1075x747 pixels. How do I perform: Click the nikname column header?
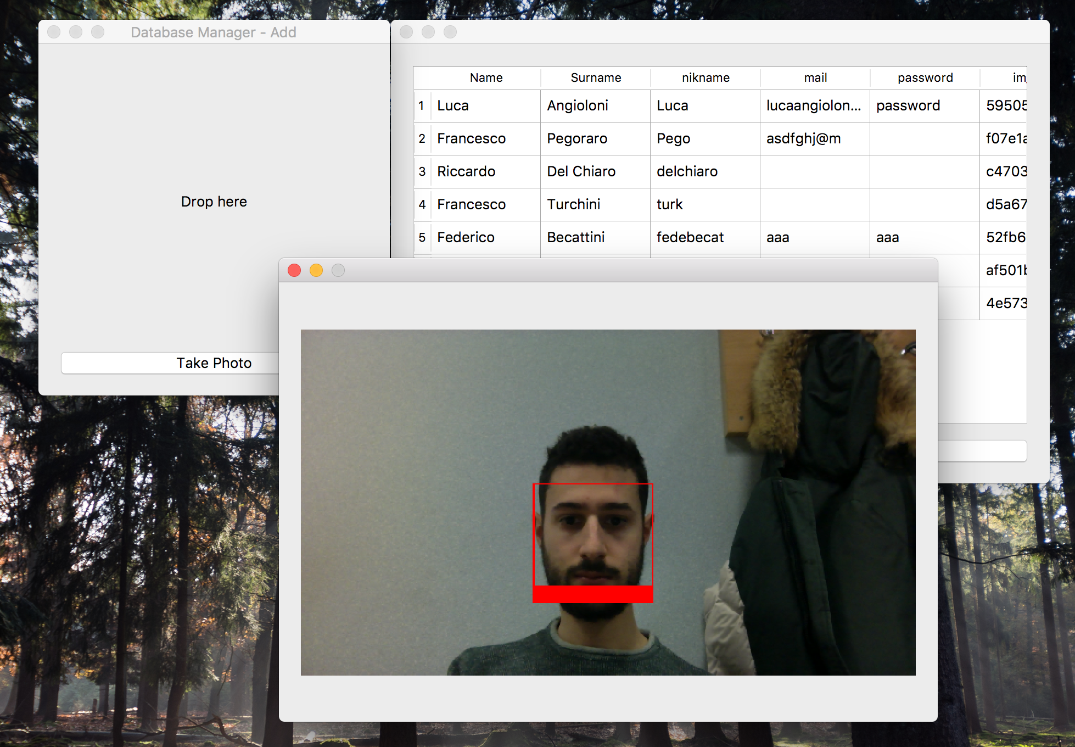706,77
